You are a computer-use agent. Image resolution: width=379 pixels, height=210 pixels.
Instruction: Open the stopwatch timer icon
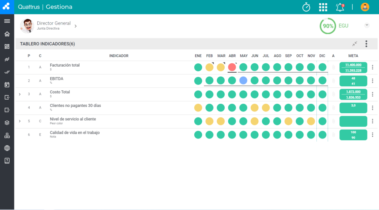pyautogui.click(x=306, y=7)
